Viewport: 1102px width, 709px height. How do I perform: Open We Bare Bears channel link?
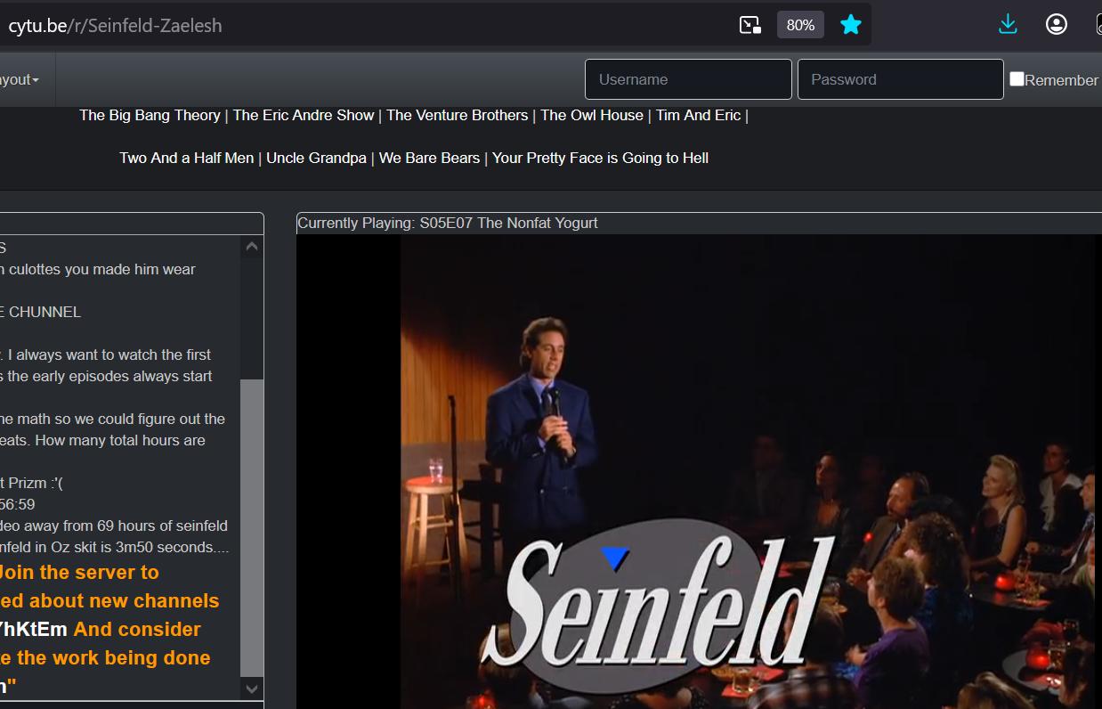tap(430, 158)
